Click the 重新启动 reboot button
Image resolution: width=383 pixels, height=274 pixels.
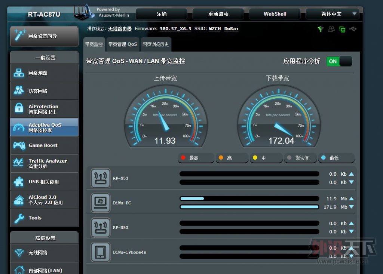tap(218, 14)
